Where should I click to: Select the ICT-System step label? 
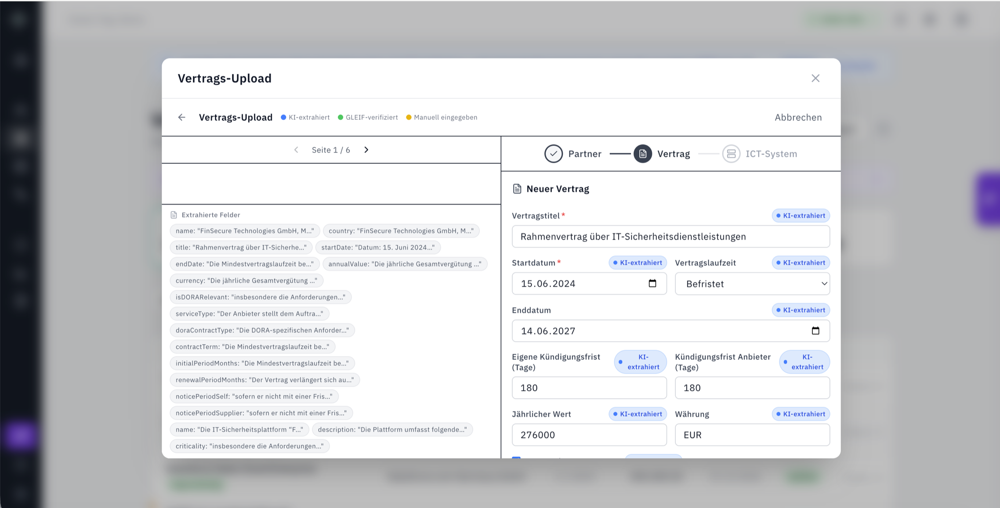(771, 154)
